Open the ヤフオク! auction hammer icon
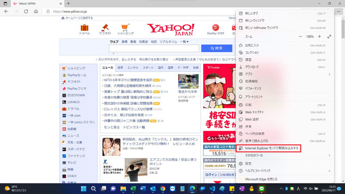Image resolution: width=345 pixels, height=194 pixels. point(105,29)
